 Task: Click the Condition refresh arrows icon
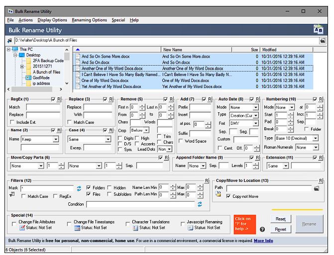click(x=200, y=204)
